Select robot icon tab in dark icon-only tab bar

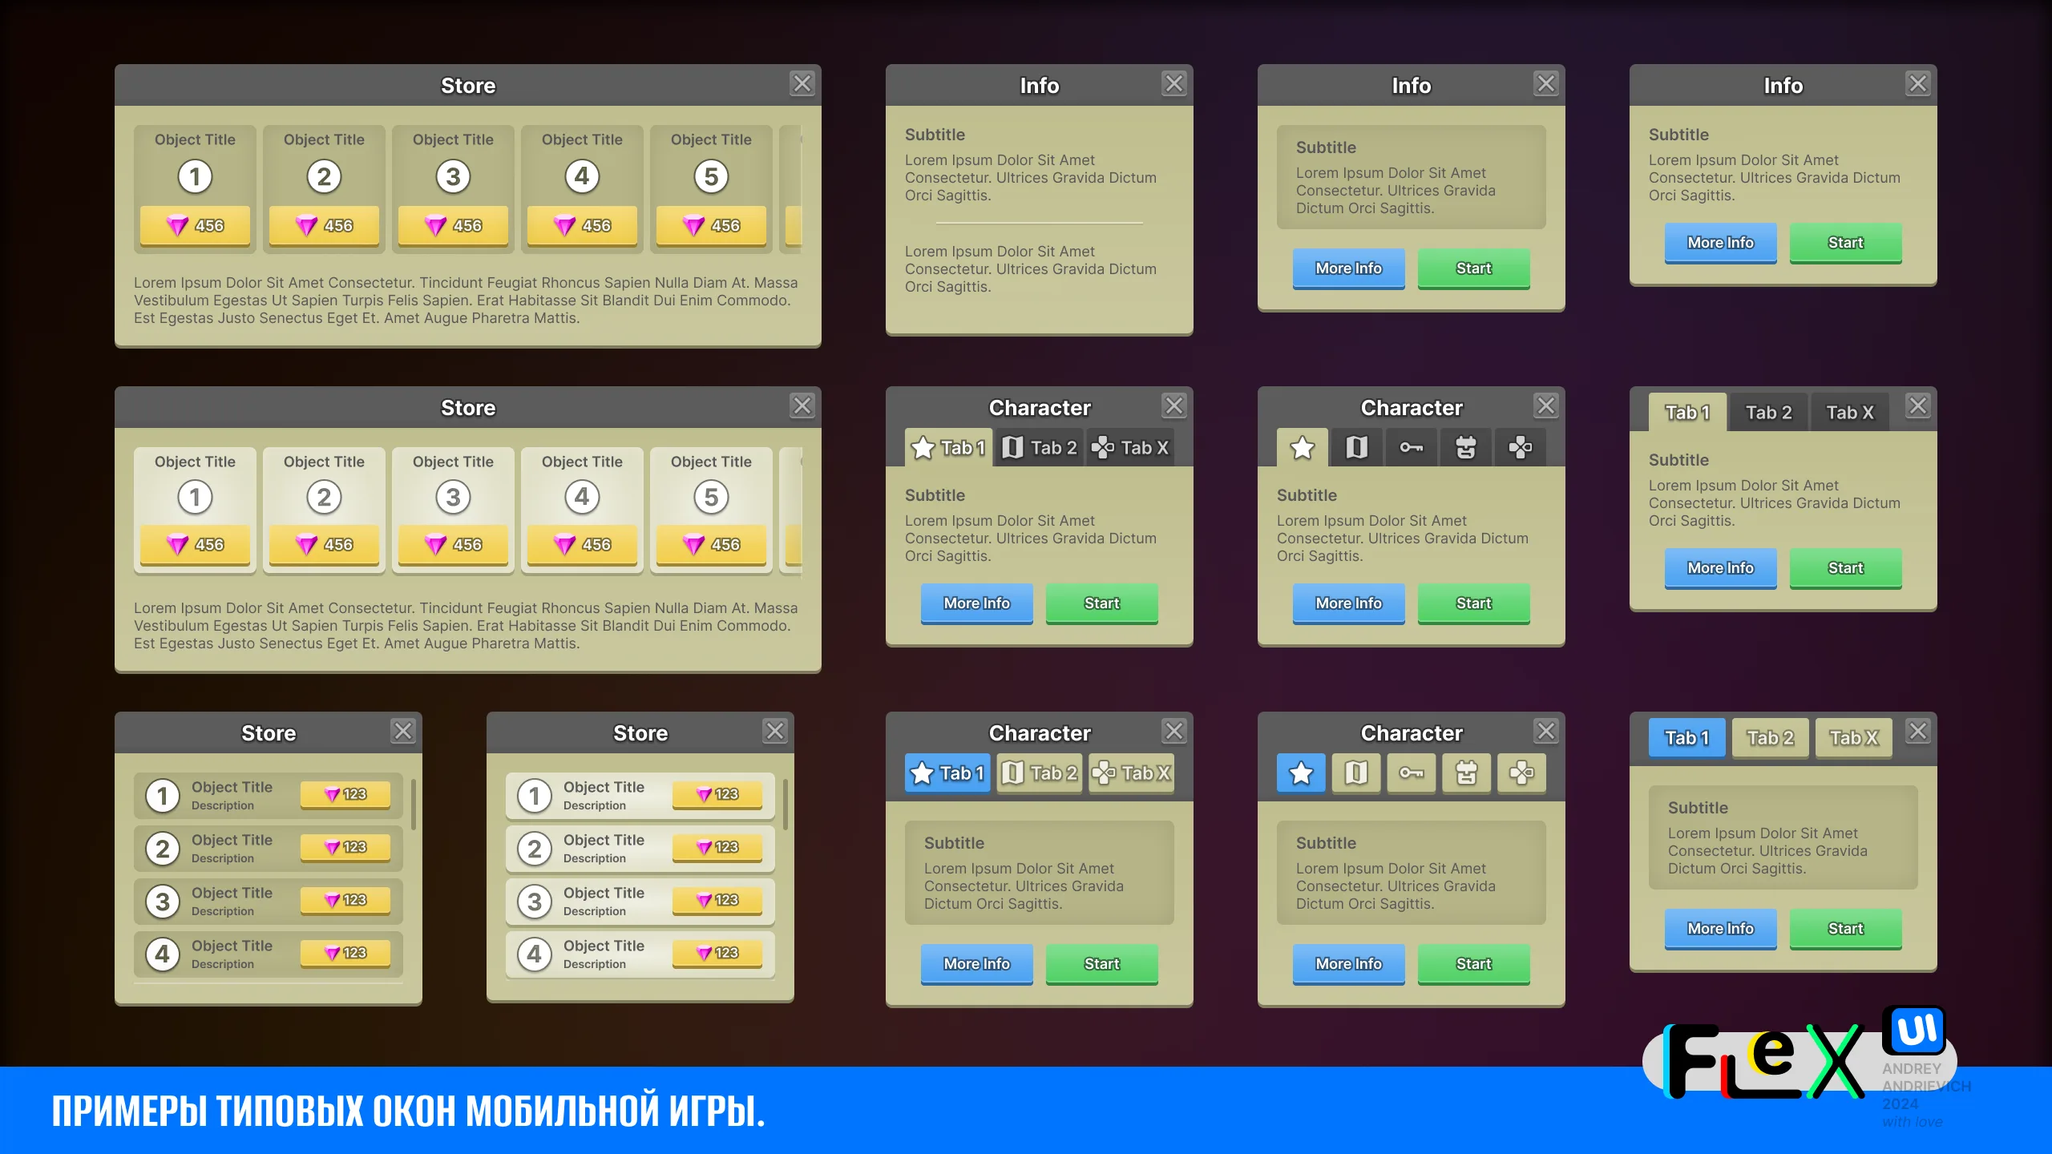click(1465, 447)
